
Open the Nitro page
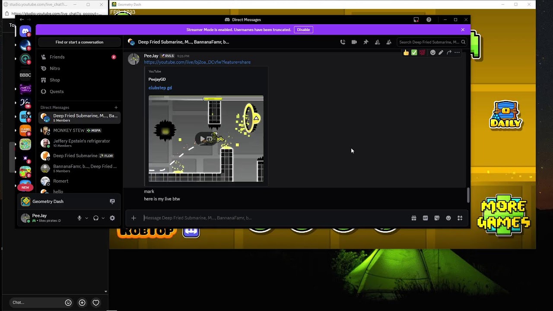pyautogui.click(x=79, y=68)
